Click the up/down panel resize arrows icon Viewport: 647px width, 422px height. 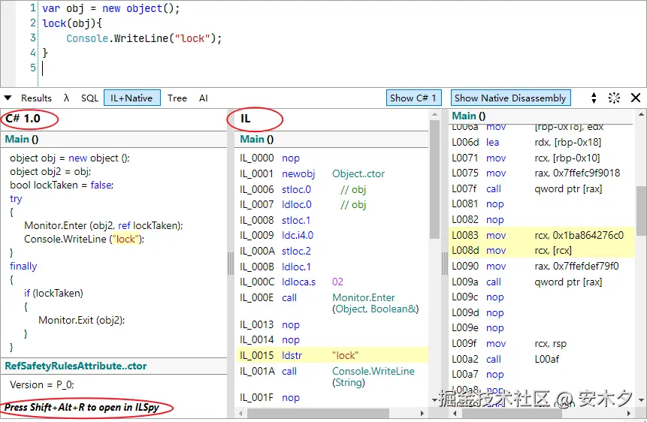pos(594,98)
